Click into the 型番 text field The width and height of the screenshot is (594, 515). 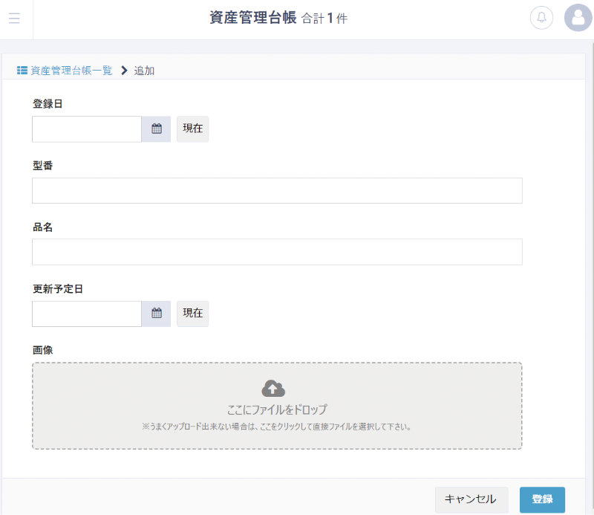click(x=277, y=190)
